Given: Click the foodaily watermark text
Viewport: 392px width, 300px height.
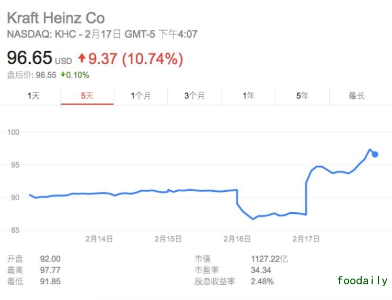Looking at the screenshot, I should pyautogui.click(x=362, y=281).
